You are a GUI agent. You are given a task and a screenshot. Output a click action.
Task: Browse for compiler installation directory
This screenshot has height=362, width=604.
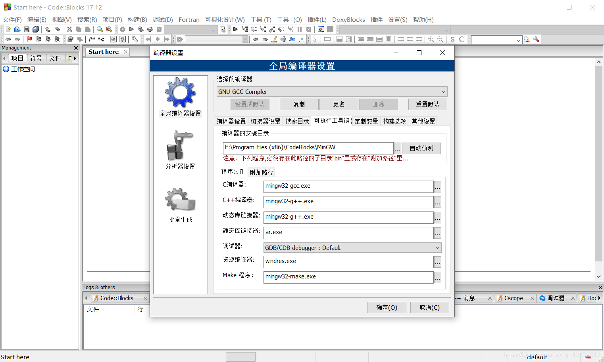click(397, 149)
